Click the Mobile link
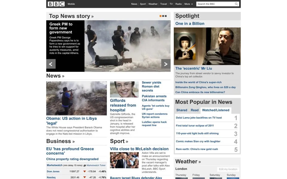 [x=71, y=4]
